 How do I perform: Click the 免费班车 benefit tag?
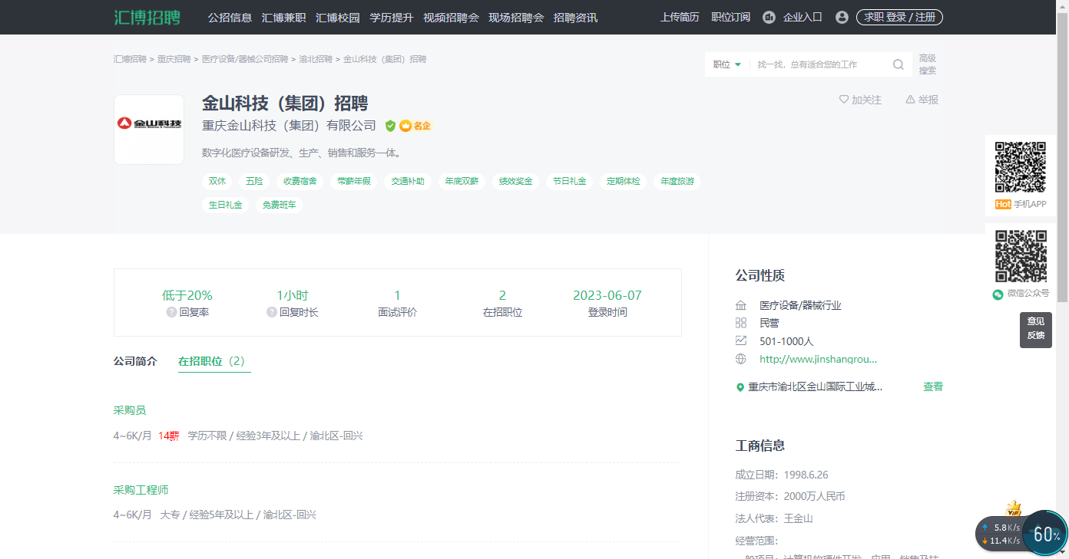(x=279, y=205)
